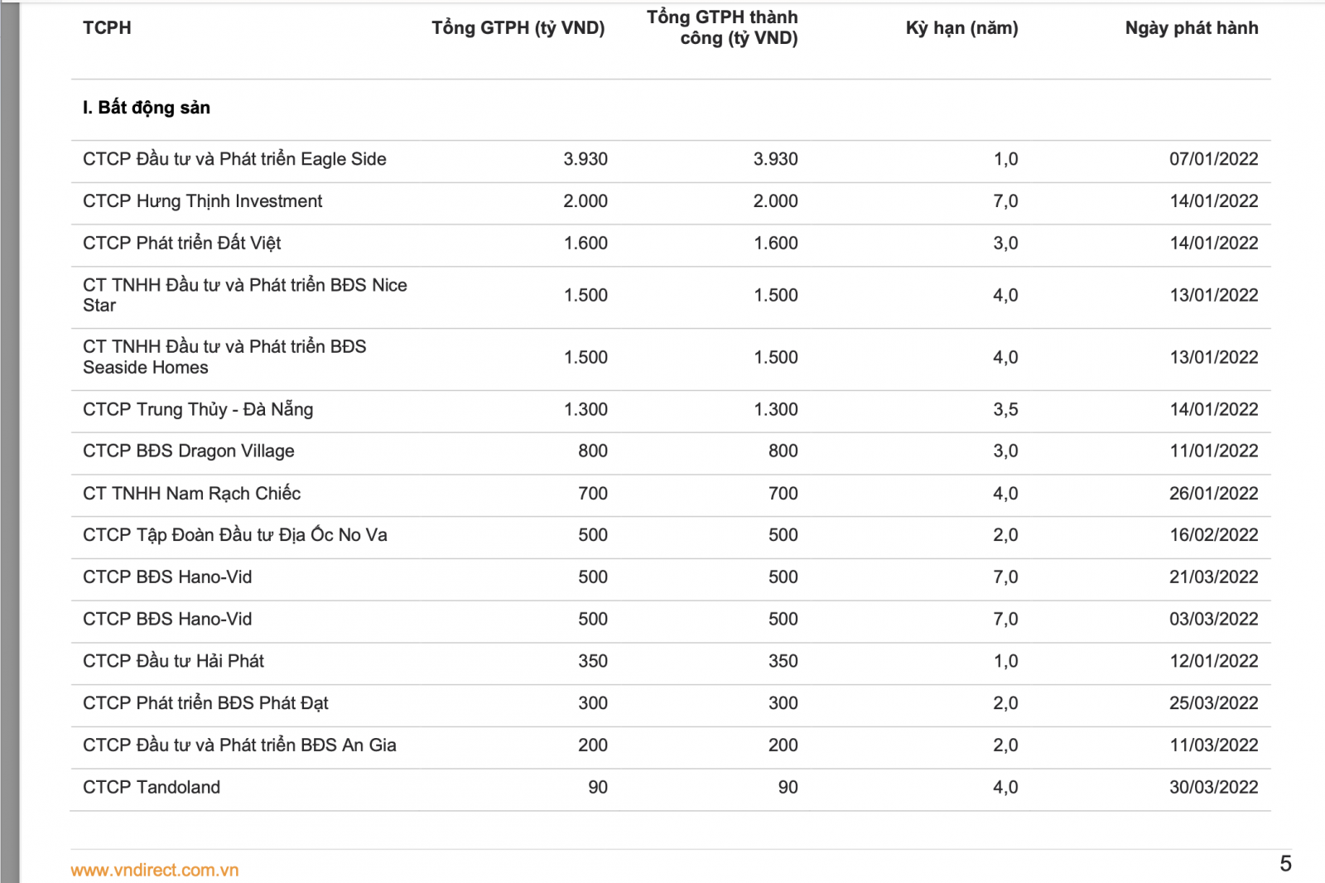
Task: Click the Tổng GTPH (tỷ VND) header
Action: click(x=518, y=27)
